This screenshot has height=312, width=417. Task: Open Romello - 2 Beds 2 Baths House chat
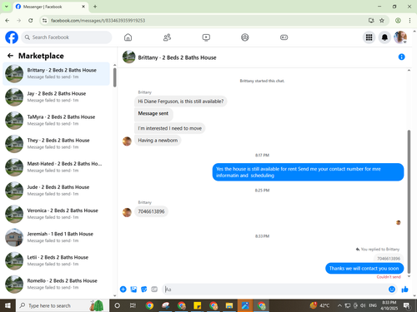click(x=57, y=284)
